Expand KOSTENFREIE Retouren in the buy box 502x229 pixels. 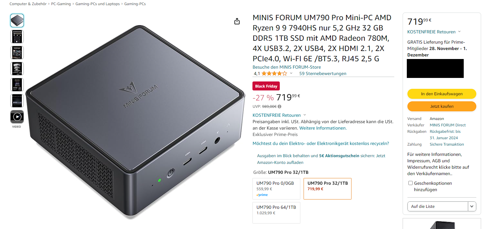click(x=434, y=32)
